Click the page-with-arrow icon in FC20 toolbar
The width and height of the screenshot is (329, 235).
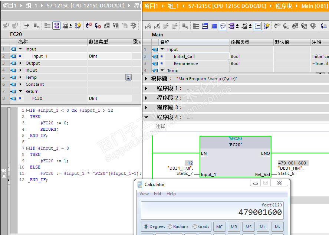[x=26, y=26]
